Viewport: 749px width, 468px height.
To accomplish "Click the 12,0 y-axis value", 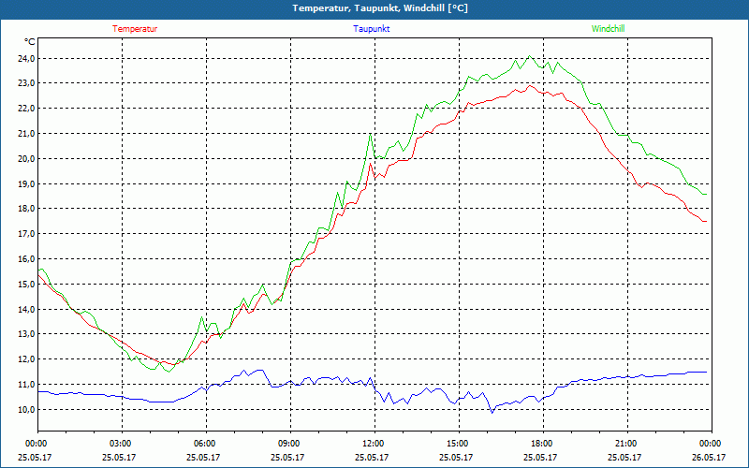I will point(26,359).
